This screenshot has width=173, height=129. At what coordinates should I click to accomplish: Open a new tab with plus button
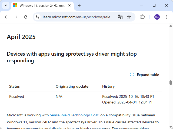(x=79, y=5)
